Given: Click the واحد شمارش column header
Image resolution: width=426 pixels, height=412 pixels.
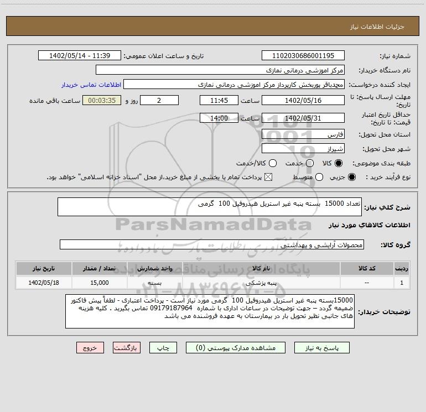Looking at the screenshot, I should [x=154, y=268].
